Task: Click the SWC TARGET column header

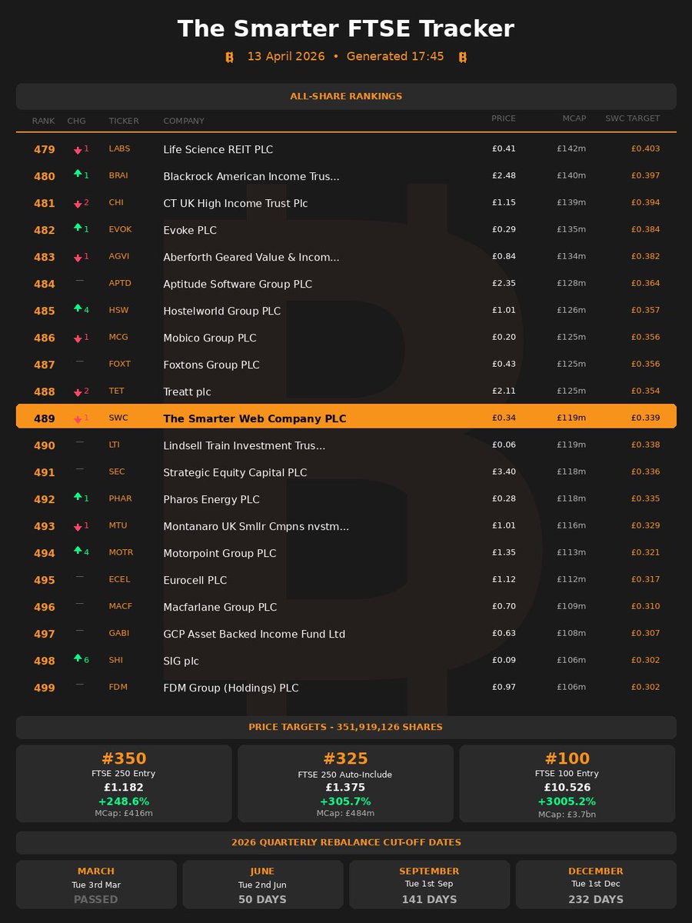Action: click(632, 118)
